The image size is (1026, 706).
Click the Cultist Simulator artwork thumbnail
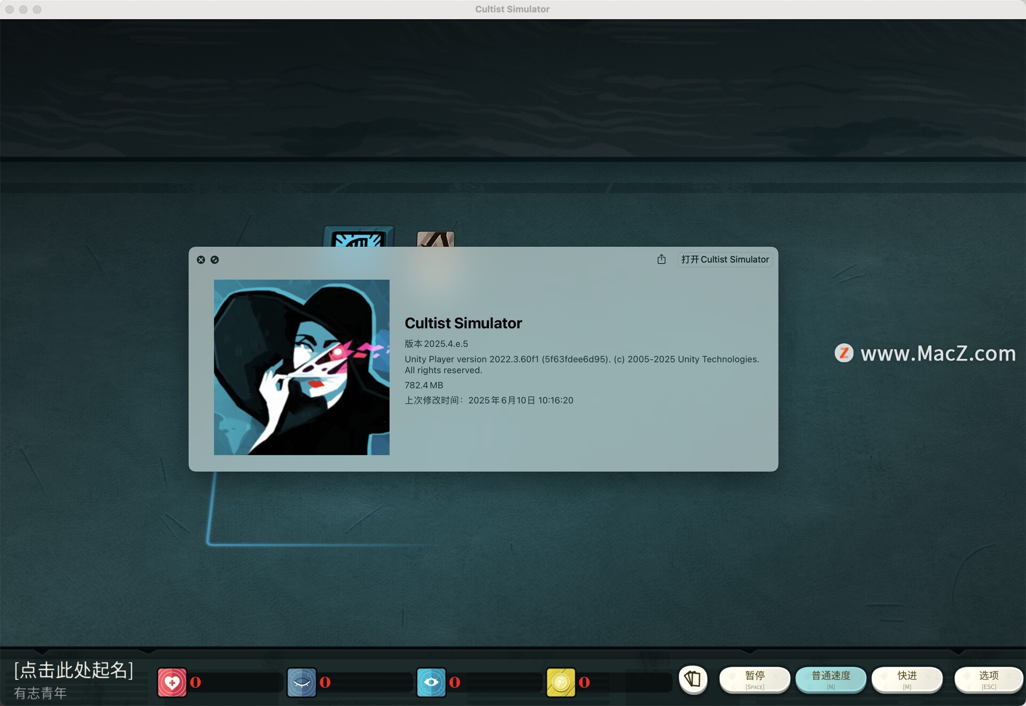click(x=301, y=367)
